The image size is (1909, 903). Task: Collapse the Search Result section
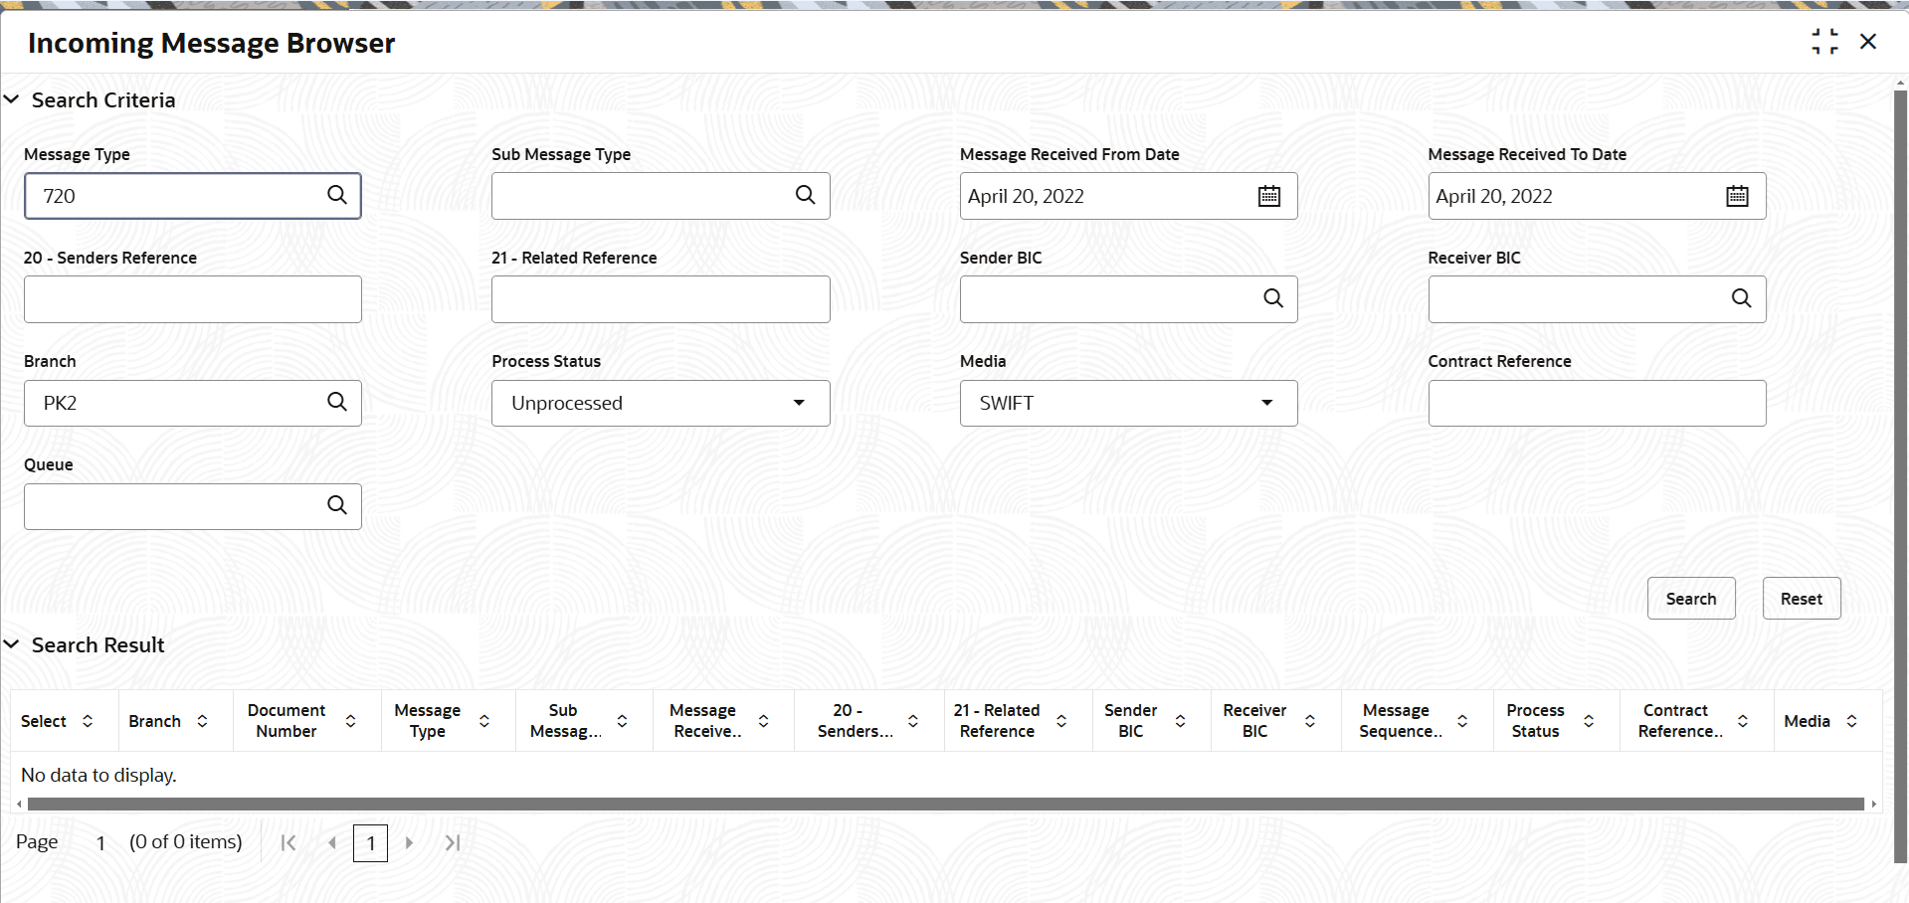12,644
